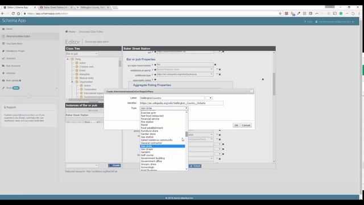
Task: Click the blue Cancel button below the editor
Action: point(195,166)
